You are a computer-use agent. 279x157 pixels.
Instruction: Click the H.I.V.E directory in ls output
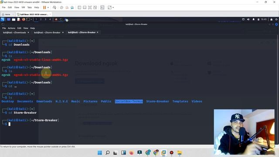(61, 101)
